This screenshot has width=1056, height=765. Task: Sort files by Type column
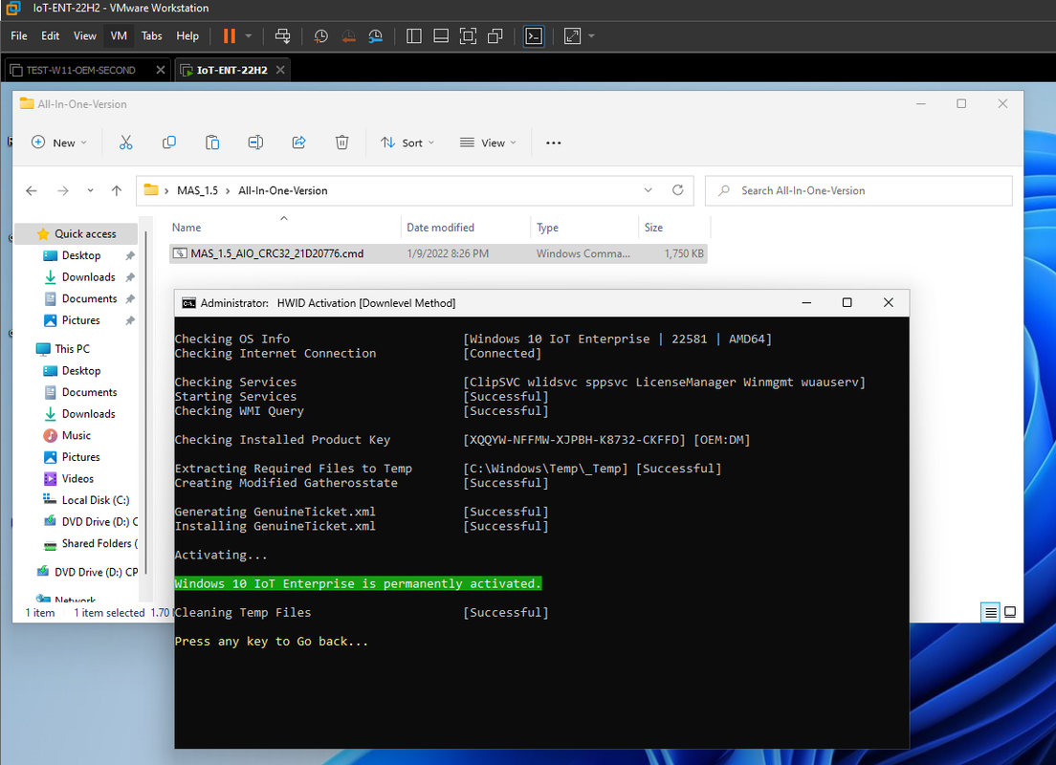(584, 228)
